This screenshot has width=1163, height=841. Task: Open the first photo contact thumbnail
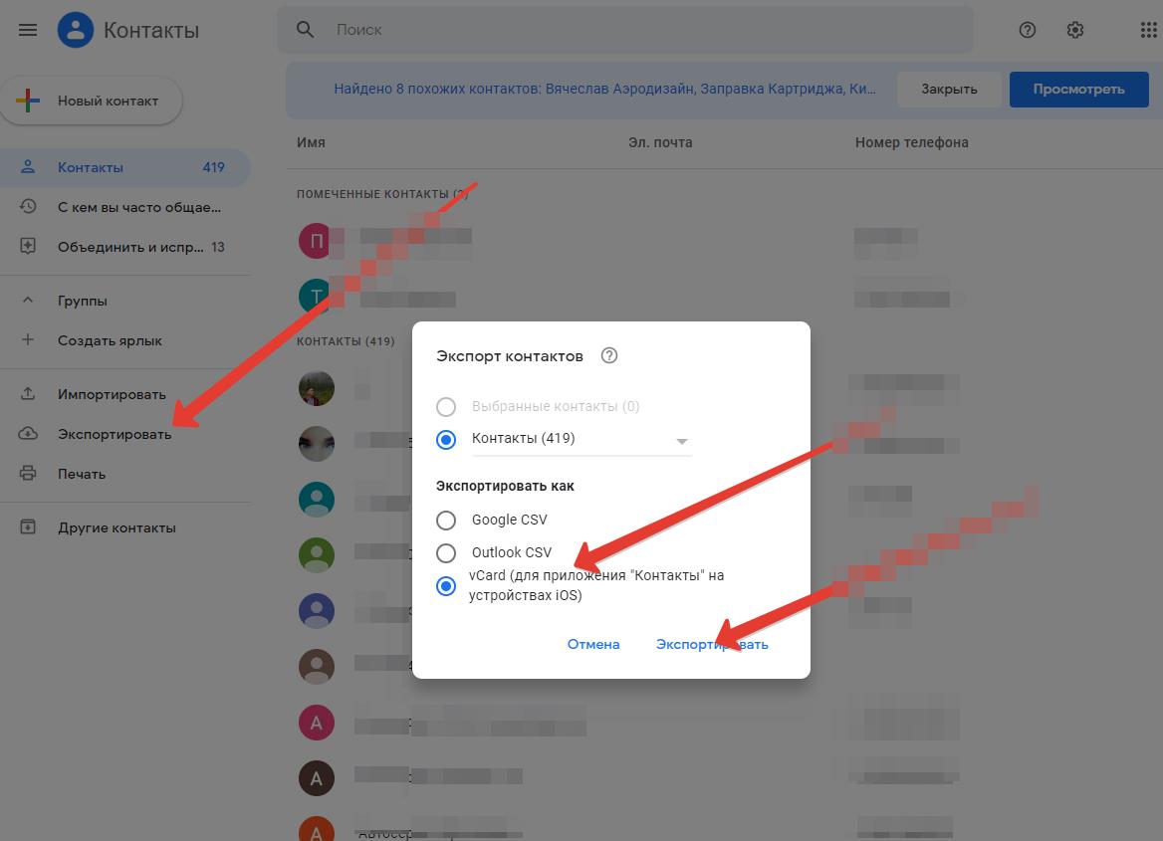(x=316, y=388)
